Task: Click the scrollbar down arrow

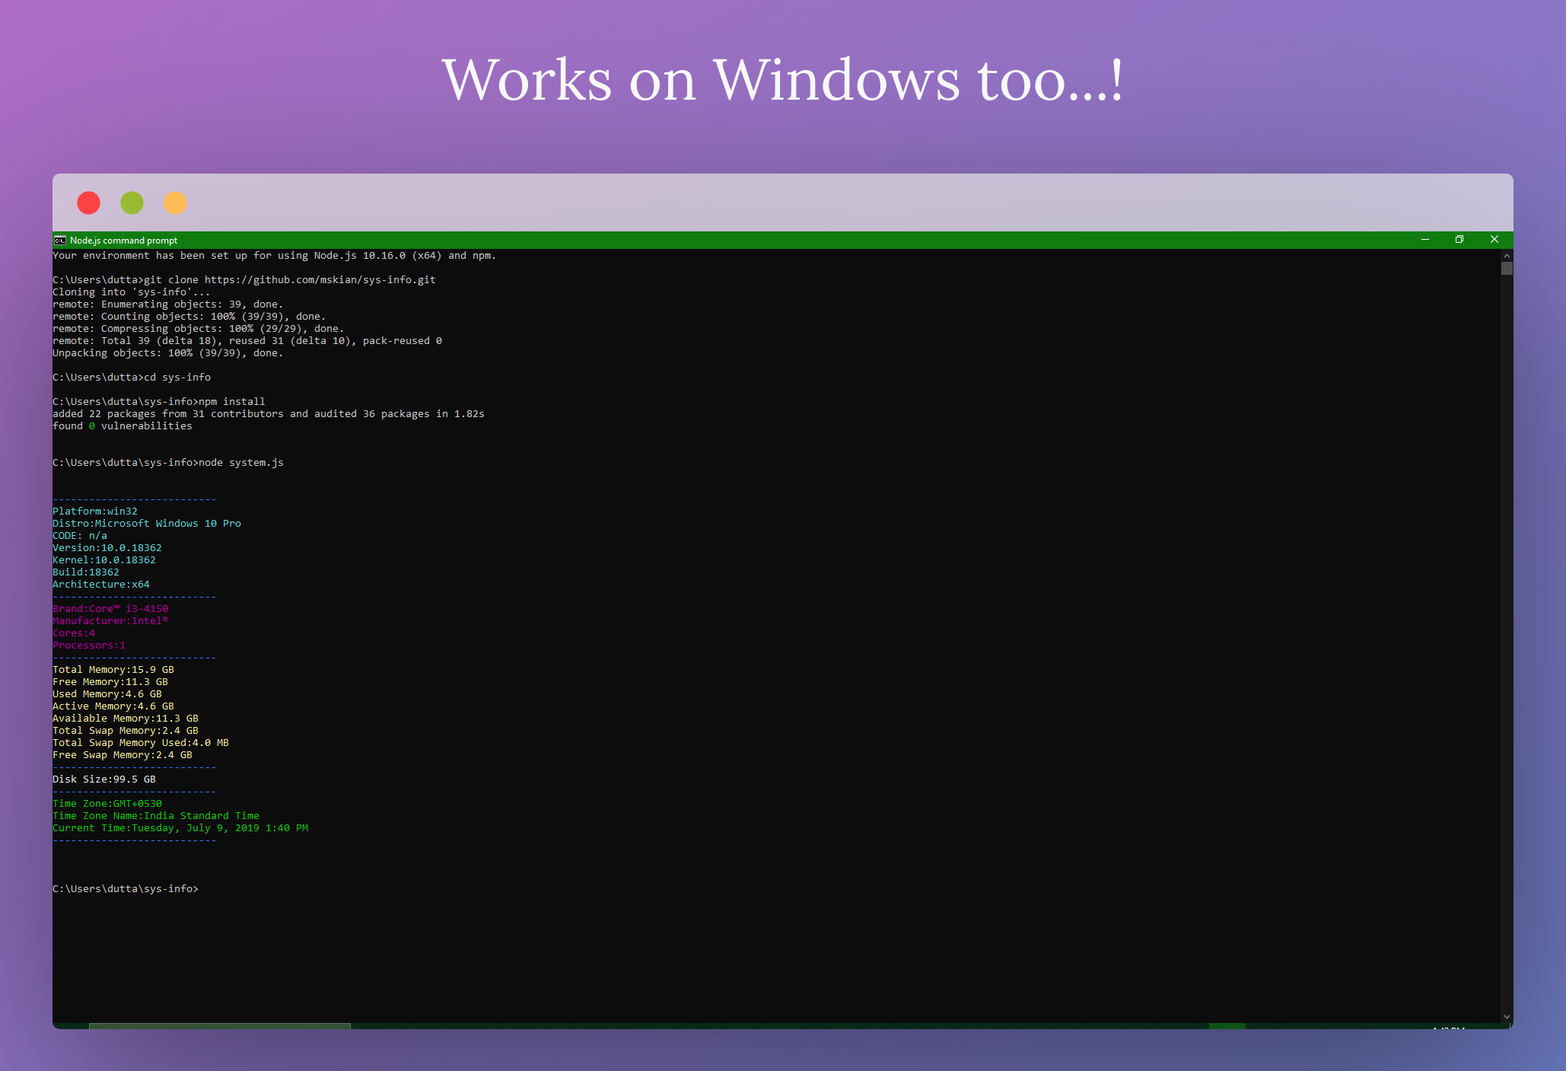Action: [1506, 1016]
